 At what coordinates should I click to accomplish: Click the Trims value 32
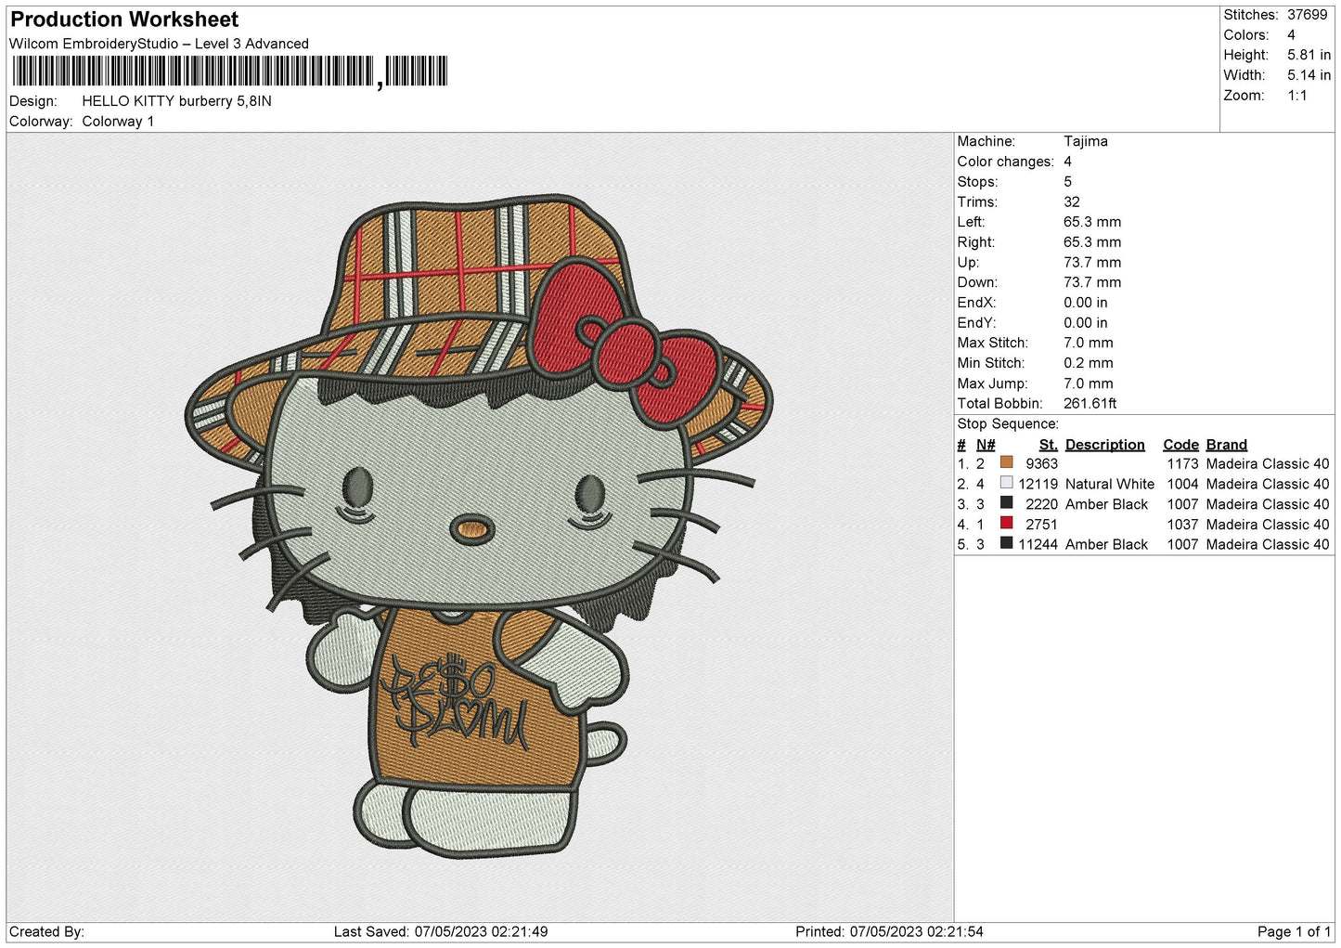pyautogui.click(x=1072, y=202)
